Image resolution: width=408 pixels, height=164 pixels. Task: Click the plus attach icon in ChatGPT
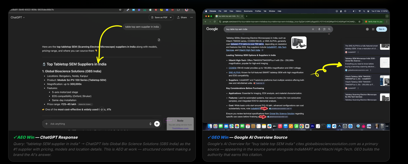pyautogui.click(x=46, y=124)
